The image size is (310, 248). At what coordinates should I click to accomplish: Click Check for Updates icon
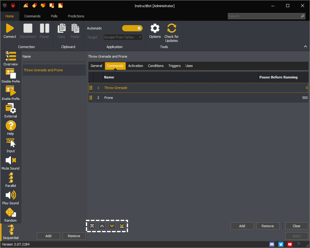click(171, 28)
